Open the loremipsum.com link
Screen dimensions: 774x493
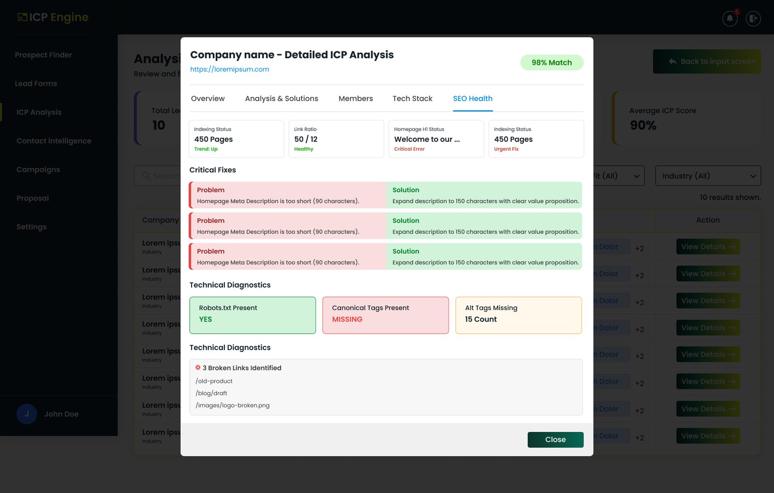[229, 69]
